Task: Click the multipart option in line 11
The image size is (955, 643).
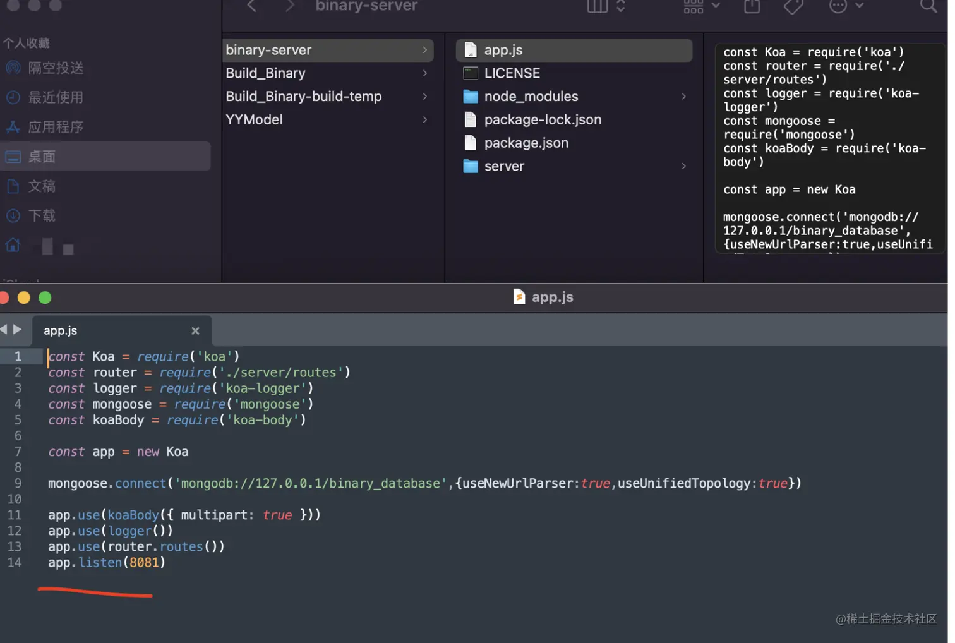Action: tap(213, 515)
